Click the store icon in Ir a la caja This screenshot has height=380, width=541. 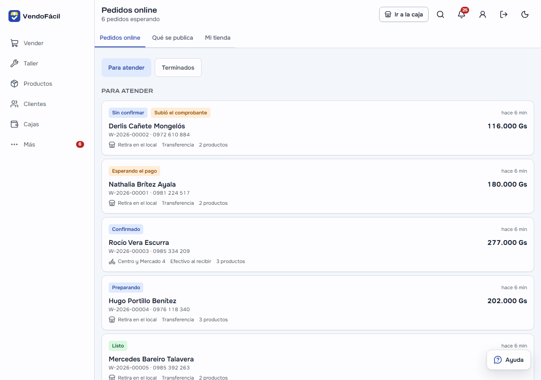pos(388,14)
